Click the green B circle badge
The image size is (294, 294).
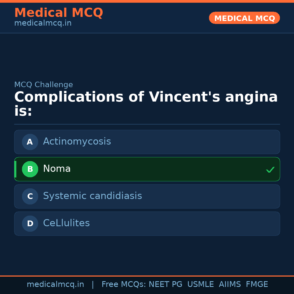tap(30, 169)
